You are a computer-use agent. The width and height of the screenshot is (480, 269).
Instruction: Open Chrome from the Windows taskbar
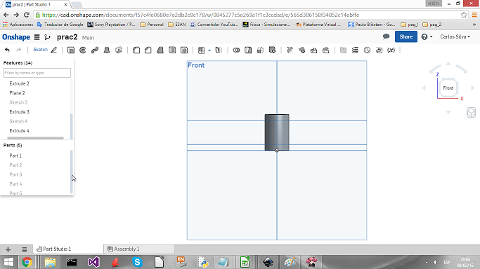pos(27,262)
